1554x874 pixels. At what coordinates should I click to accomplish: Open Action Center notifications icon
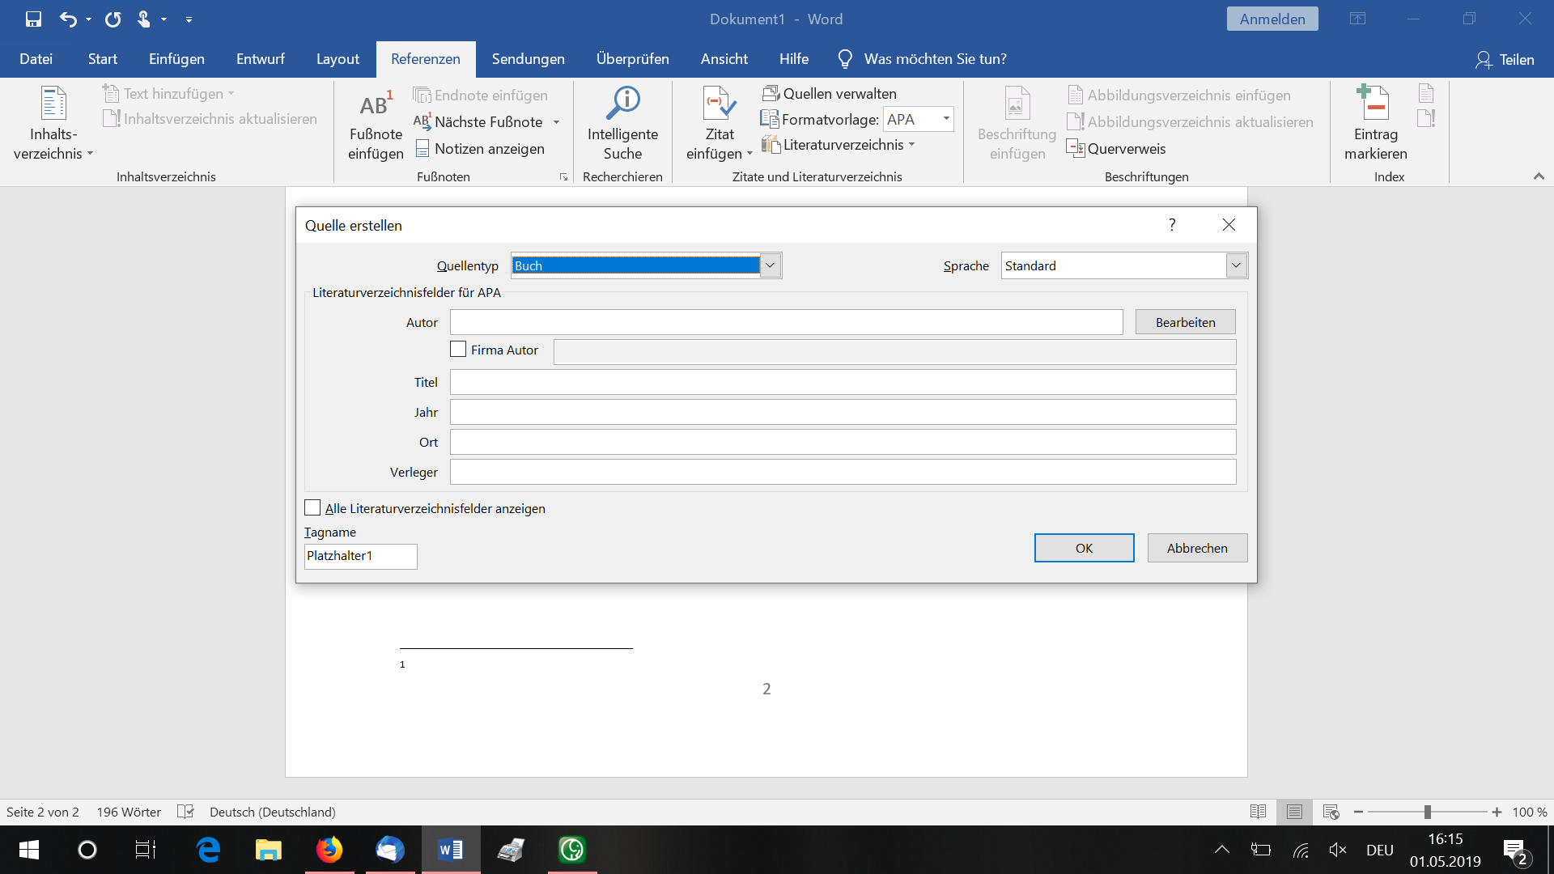[1516, 851]
